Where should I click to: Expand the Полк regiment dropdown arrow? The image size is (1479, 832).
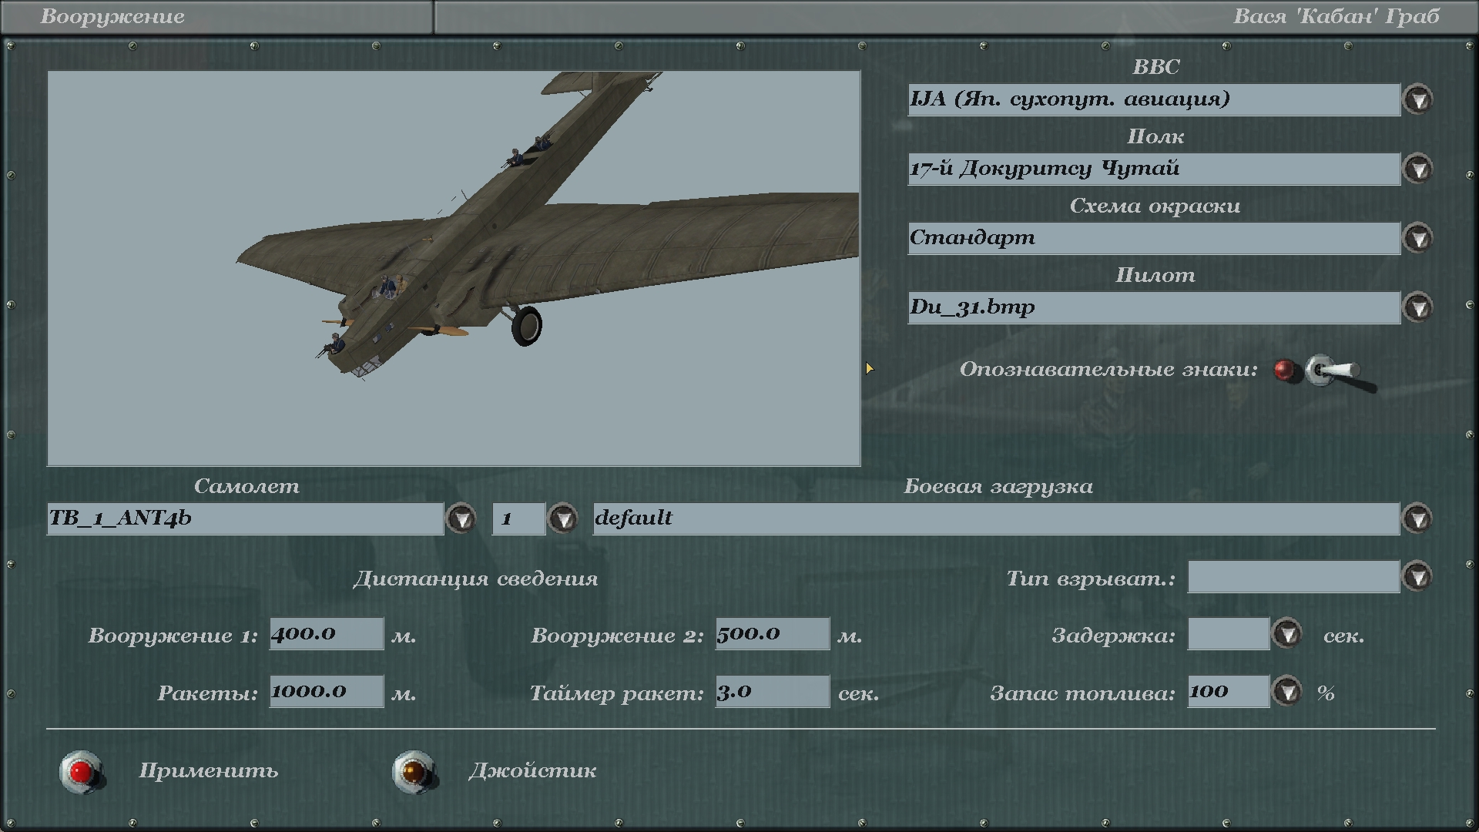pos(1417,169)
